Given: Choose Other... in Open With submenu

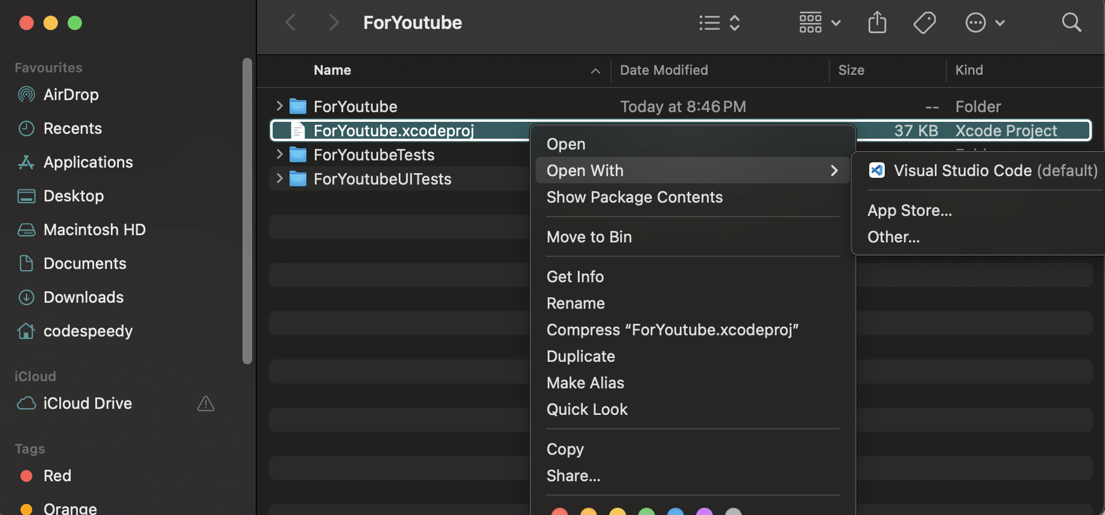Looking at the screenshot, I should coord(893,237).
